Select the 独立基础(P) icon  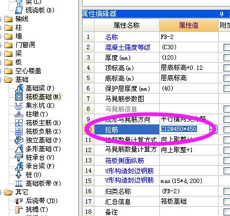click(x=19, y=140)
